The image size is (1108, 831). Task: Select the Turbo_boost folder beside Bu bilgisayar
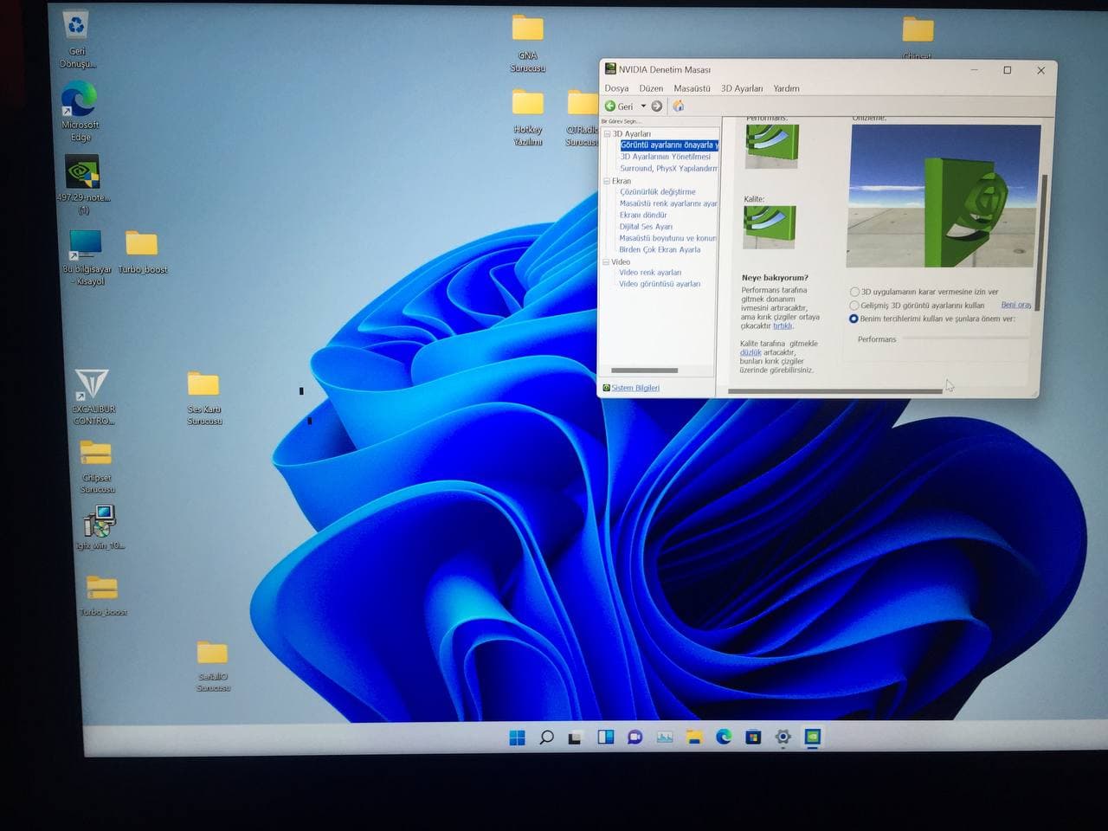click(x=143, y=252)
